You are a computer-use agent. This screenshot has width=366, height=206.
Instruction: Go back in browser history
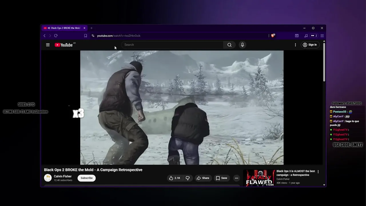(44, 36)
